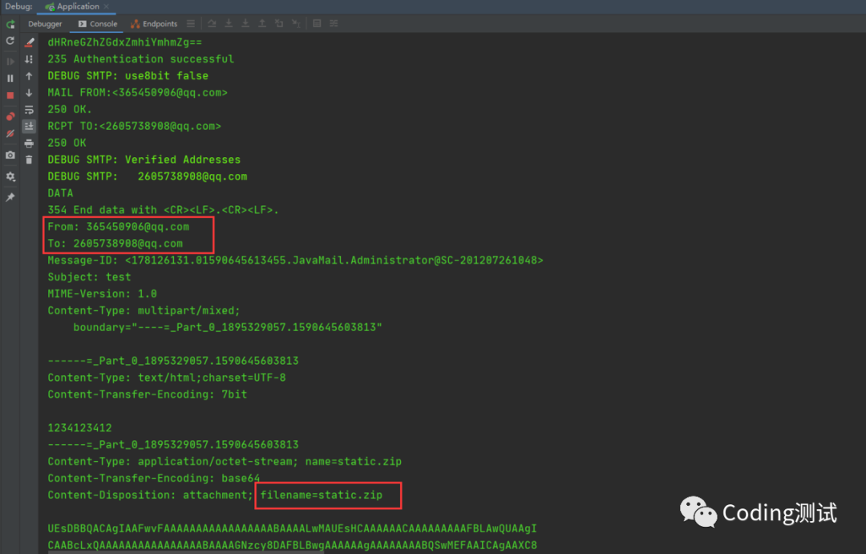Click the Drop Frame icon

[x=279, y=23]
